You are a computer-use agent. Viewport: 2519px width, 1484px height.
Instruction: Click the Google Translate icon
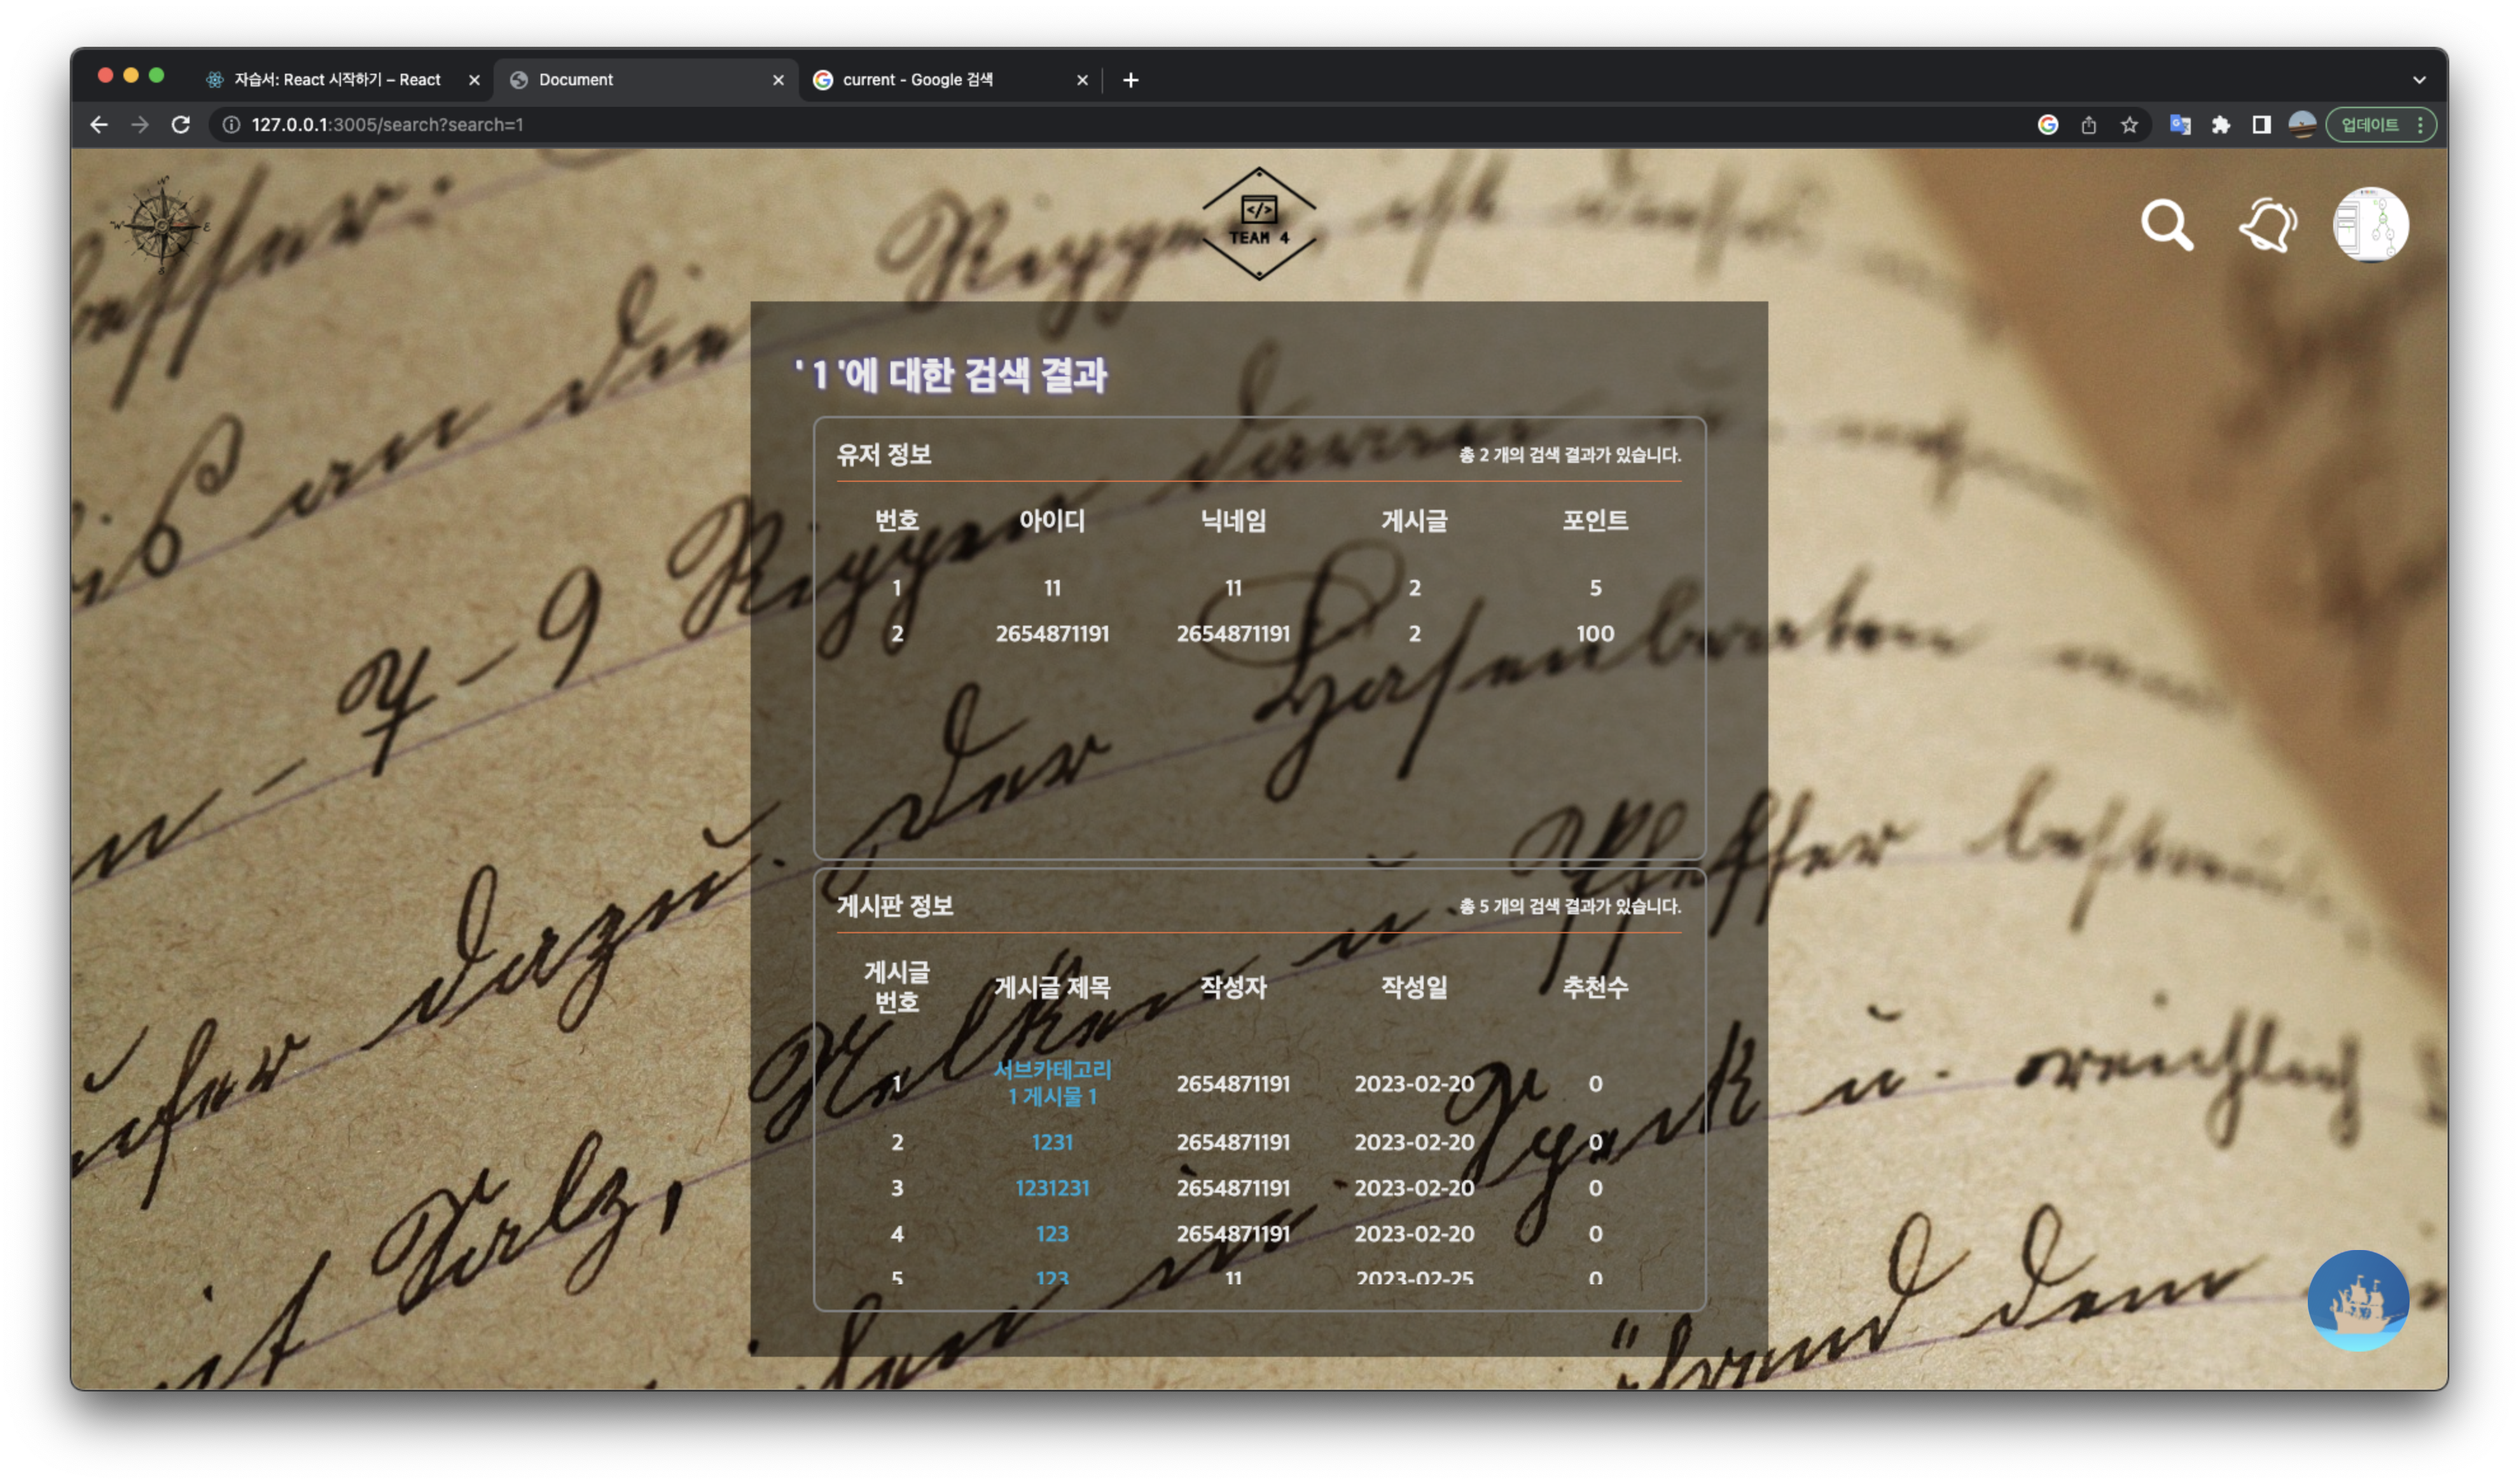[2180, 125]
